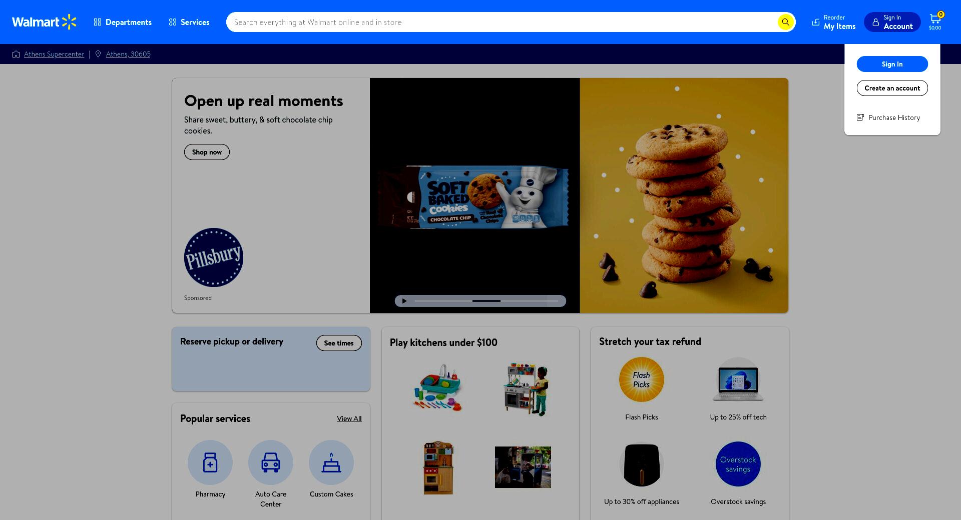
Task: Click the Overstock savings label text
Action: click(738, 501)
